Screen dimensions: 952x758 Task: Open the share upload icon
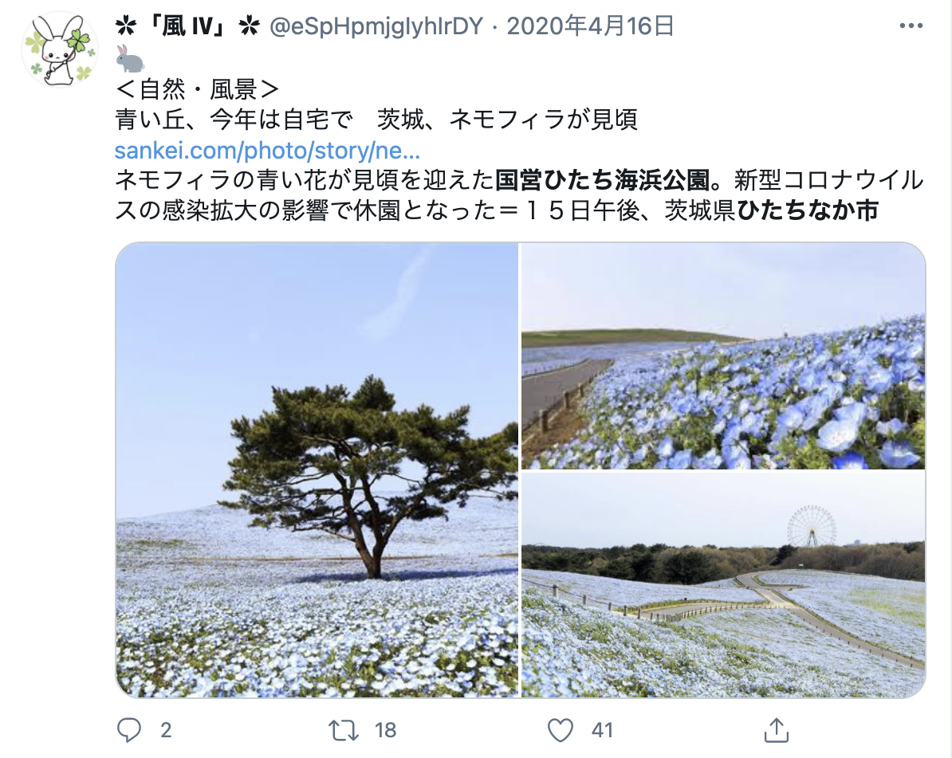point(776,729)
